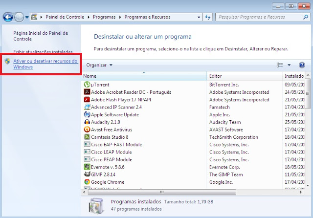Open help with the question mark icon
Image resolution: width=313 pixels, height=218 pixels.
(x=302, y=65)
